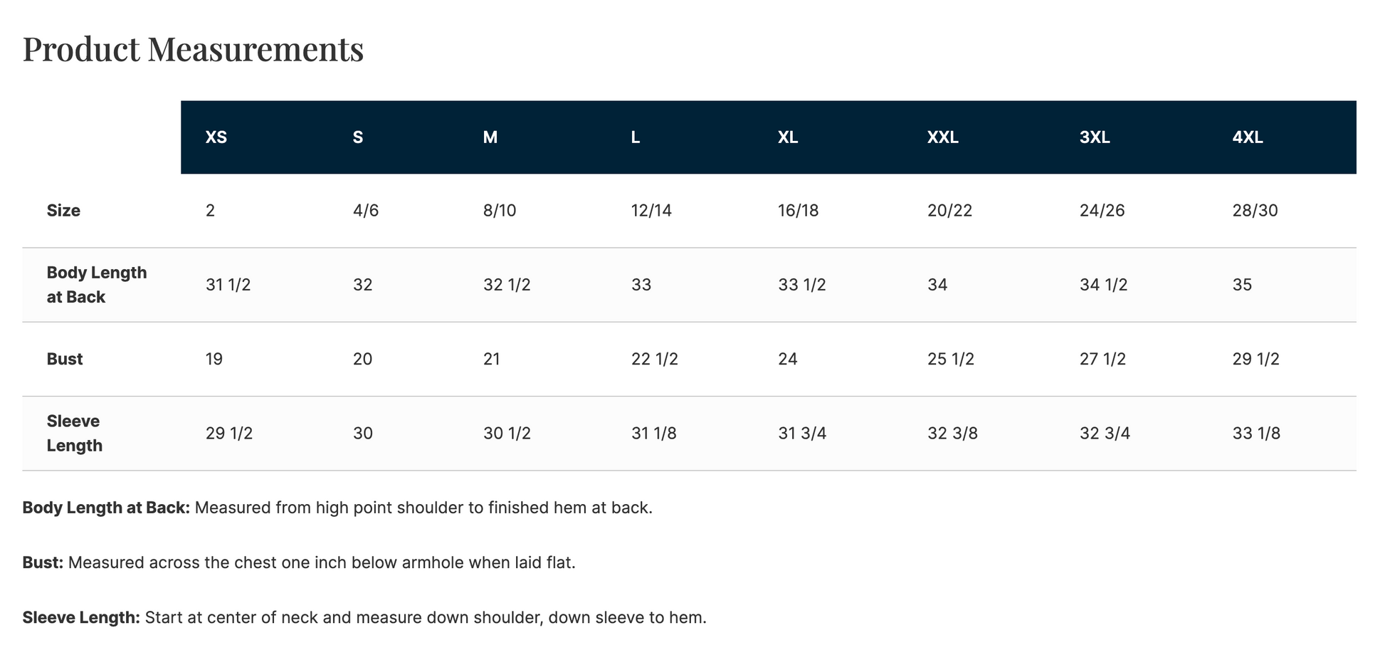Click the 31 1/2 body length cell

228,285
